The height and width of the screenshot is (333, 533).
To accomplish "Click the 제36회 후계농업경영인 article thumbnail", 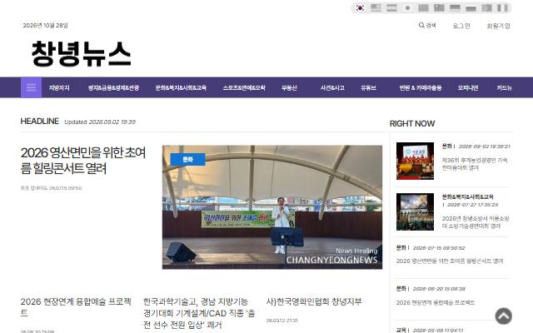I will click(415, 161).
